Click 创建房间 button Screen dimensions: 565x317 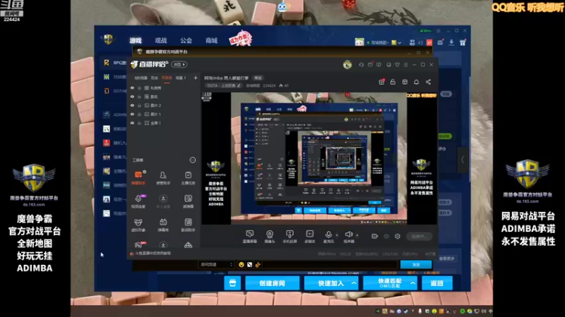(272, 283)
